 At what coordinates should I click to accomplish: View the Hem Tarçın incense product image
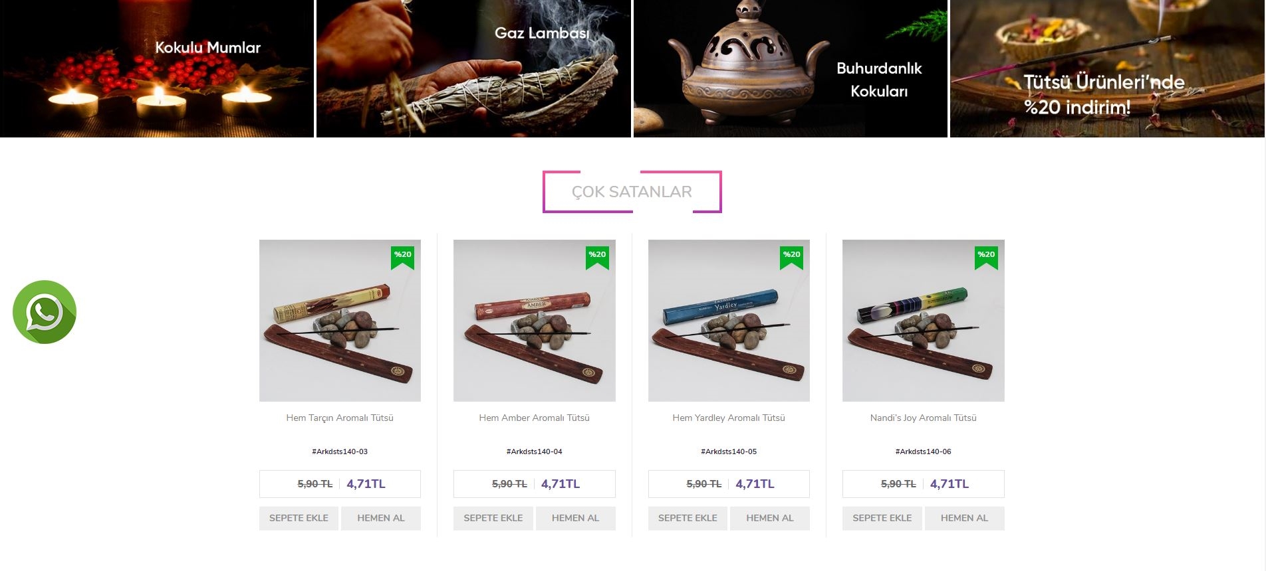click(340, 321)
